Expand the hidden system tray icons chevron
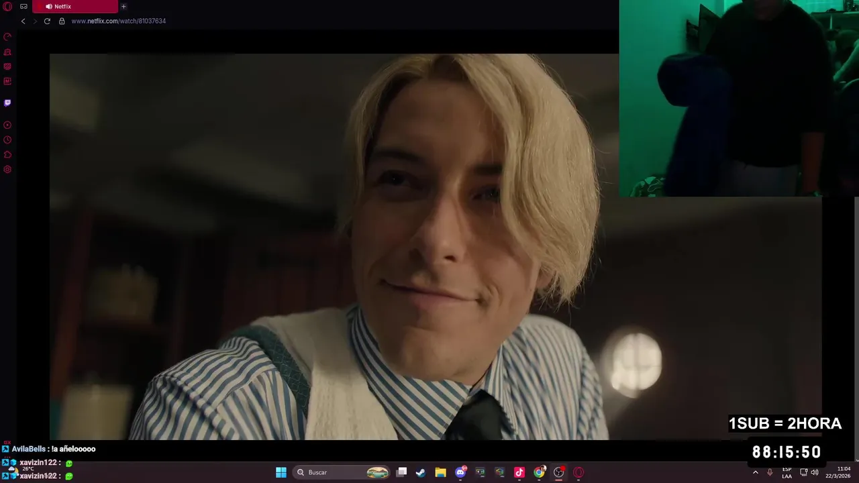859x483 pixels. click(755, 472)
